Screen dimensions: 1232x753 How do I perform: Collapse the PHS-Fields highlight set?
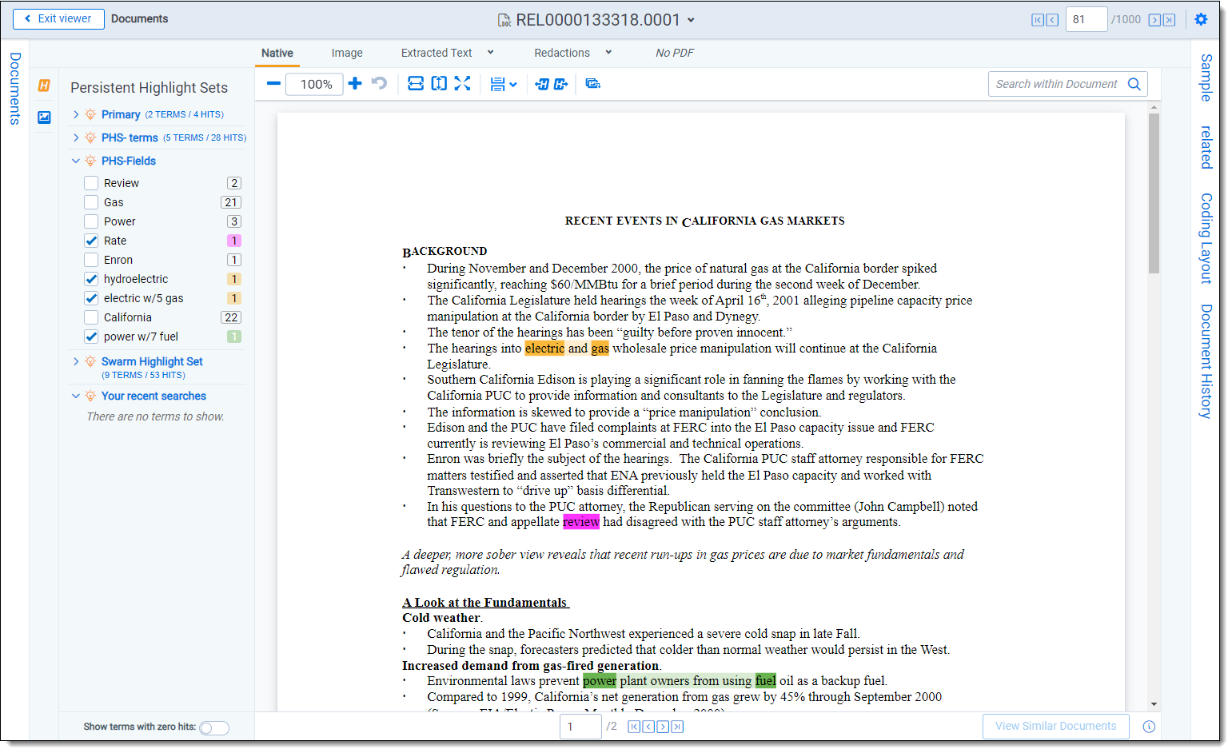(76, 161)
